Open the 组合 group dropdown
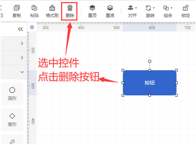 (x=168, y=8)
